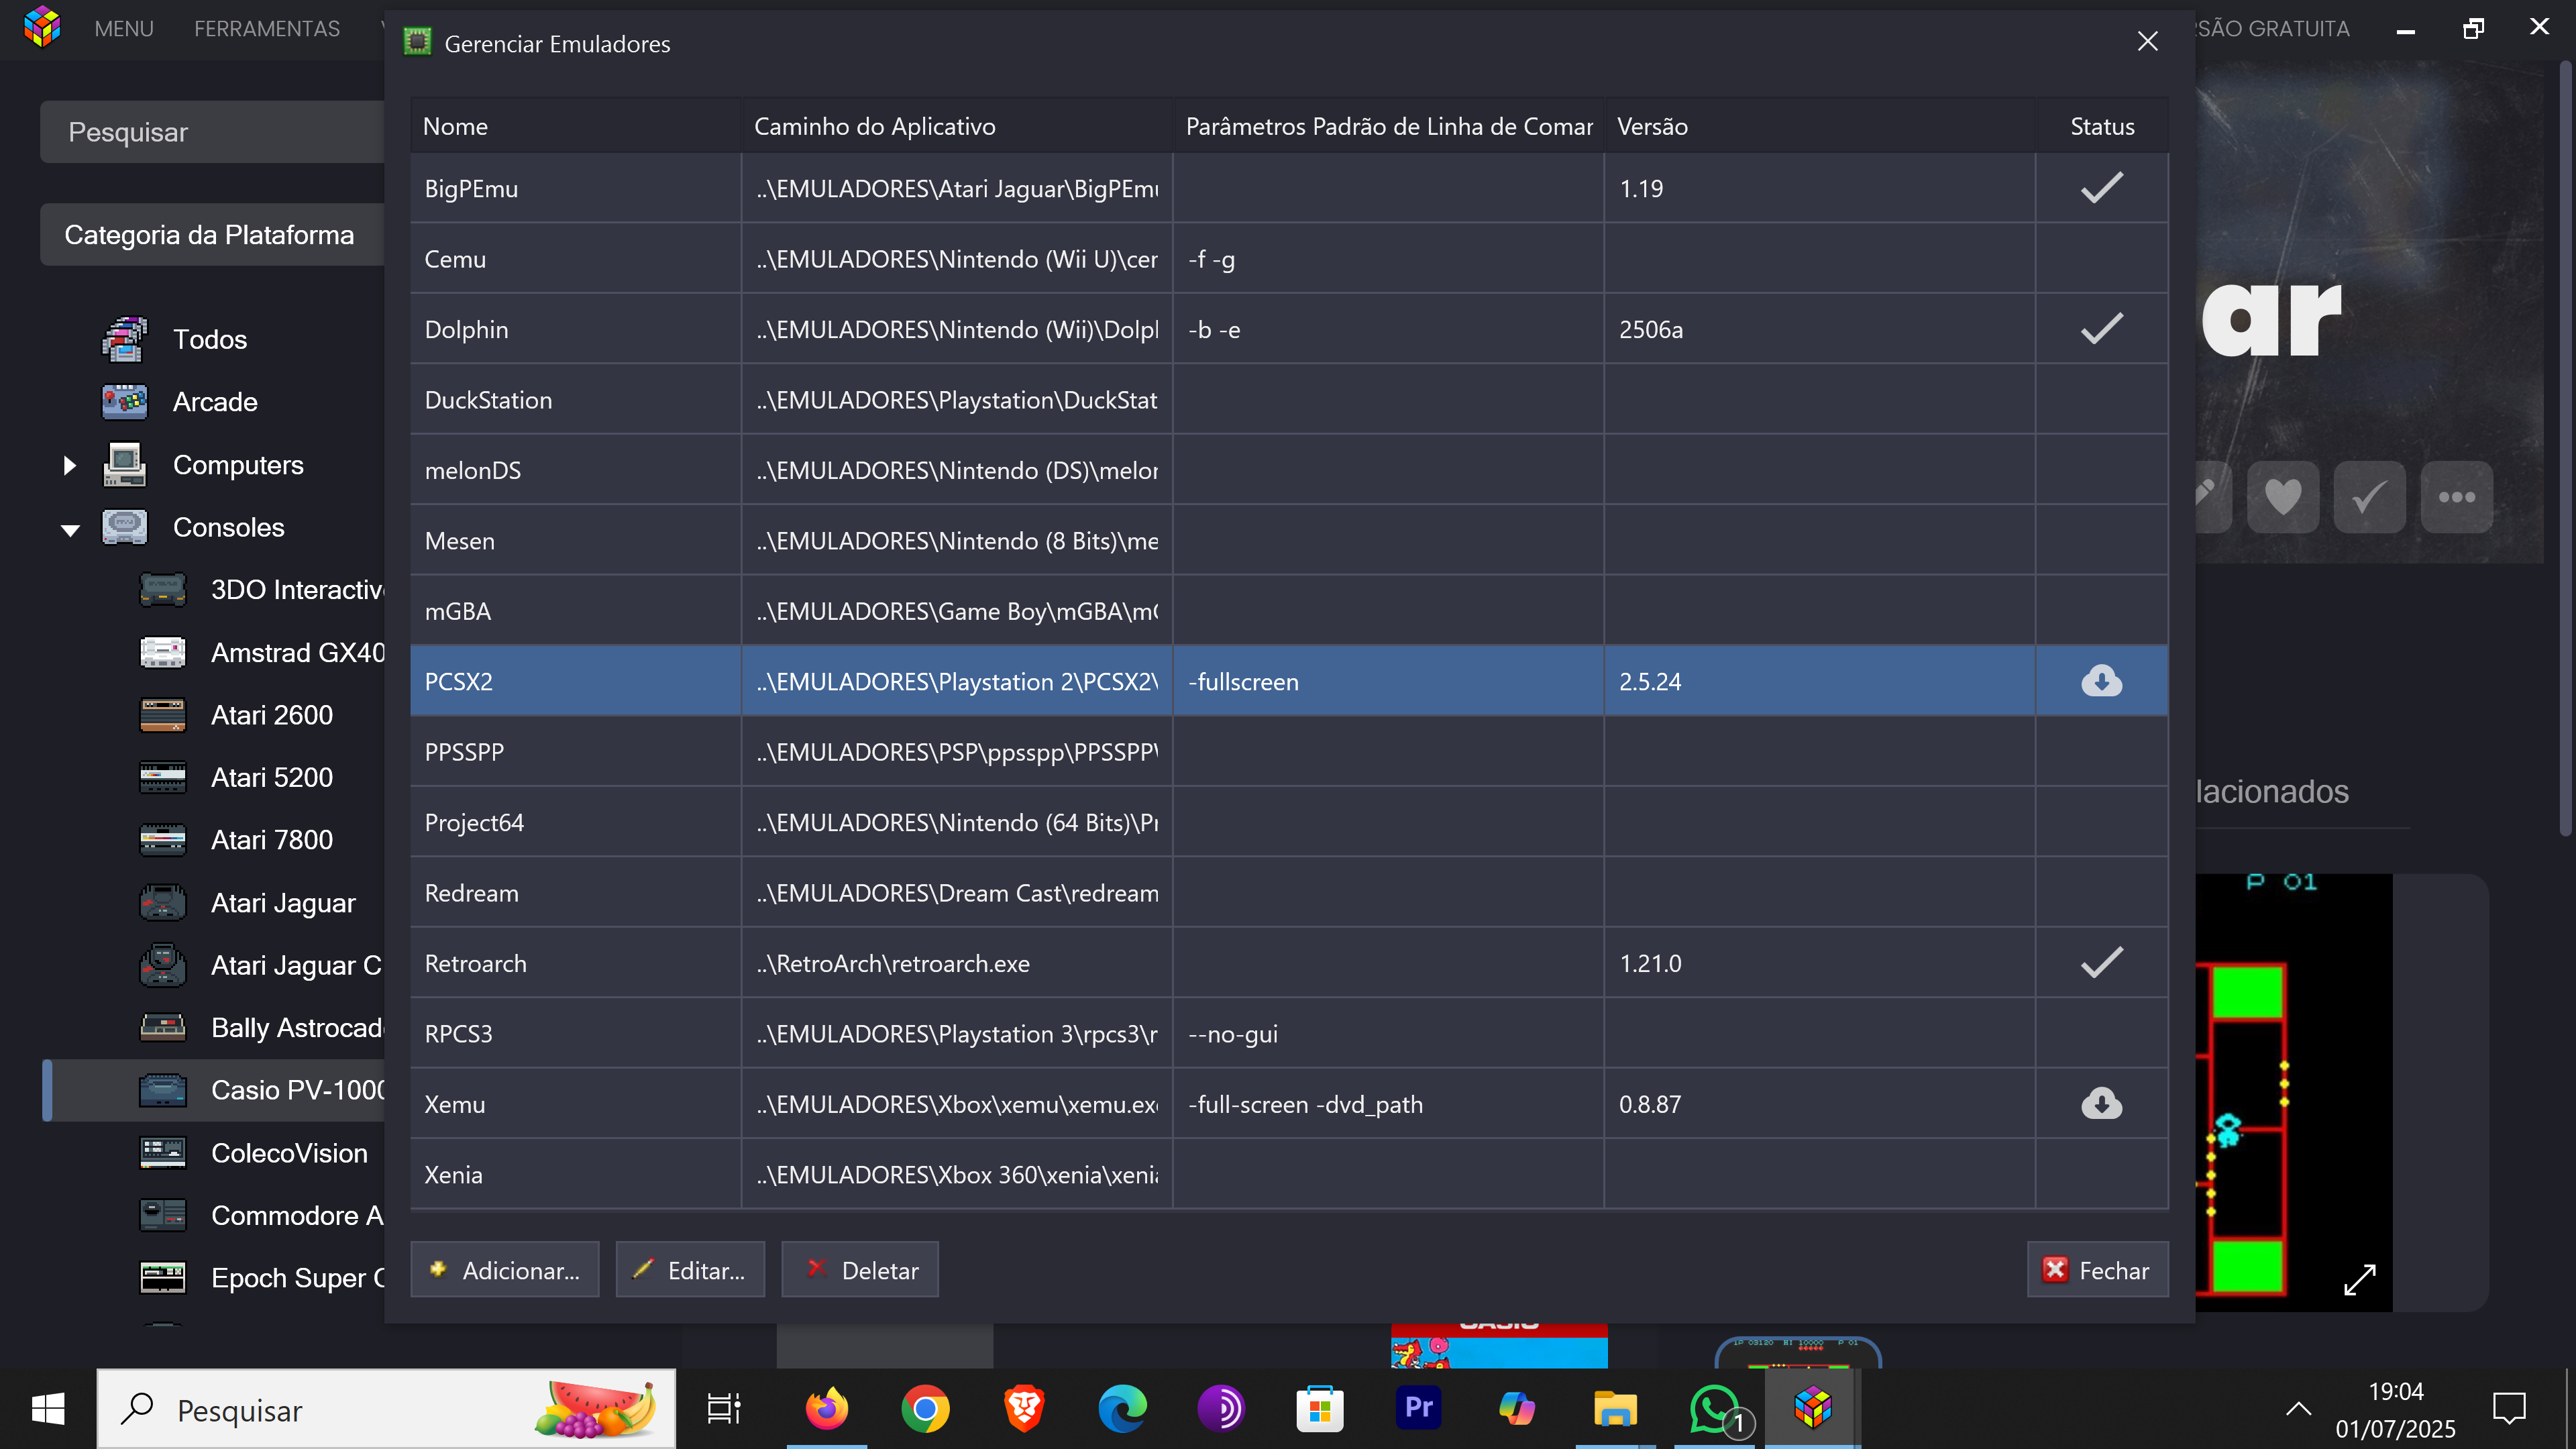Click the favorite heart icon
This screenshot has height=1449, width=2576.
point(2283,497)
